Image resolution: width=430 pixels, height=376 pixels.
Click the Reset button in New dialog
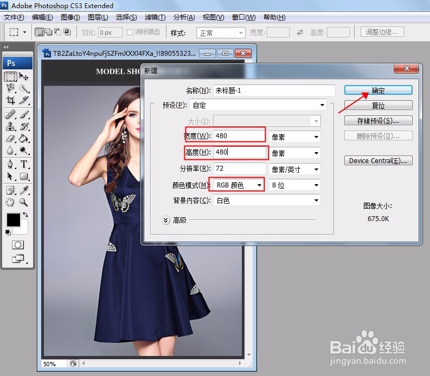[378, 105]
